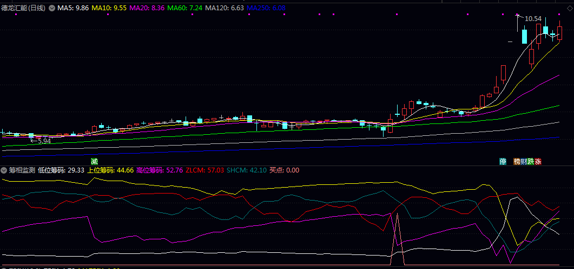Click the 10.54 high price marker
574x269 pixels.
(533, 18)
